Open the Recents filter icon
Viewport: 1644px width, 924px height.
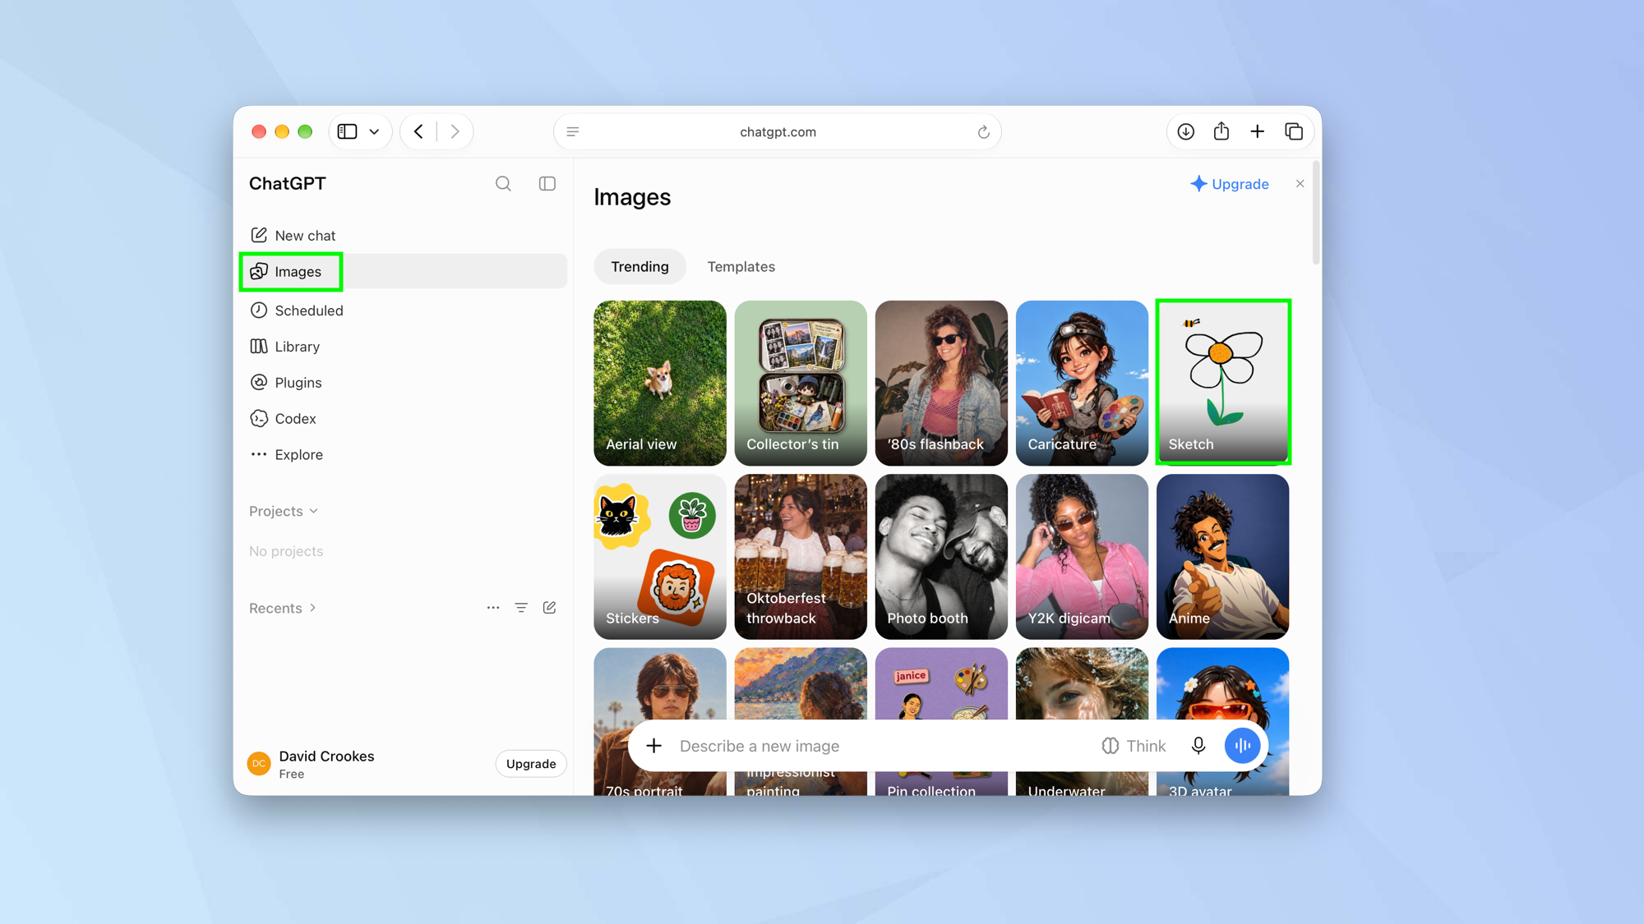pos(521,608)
